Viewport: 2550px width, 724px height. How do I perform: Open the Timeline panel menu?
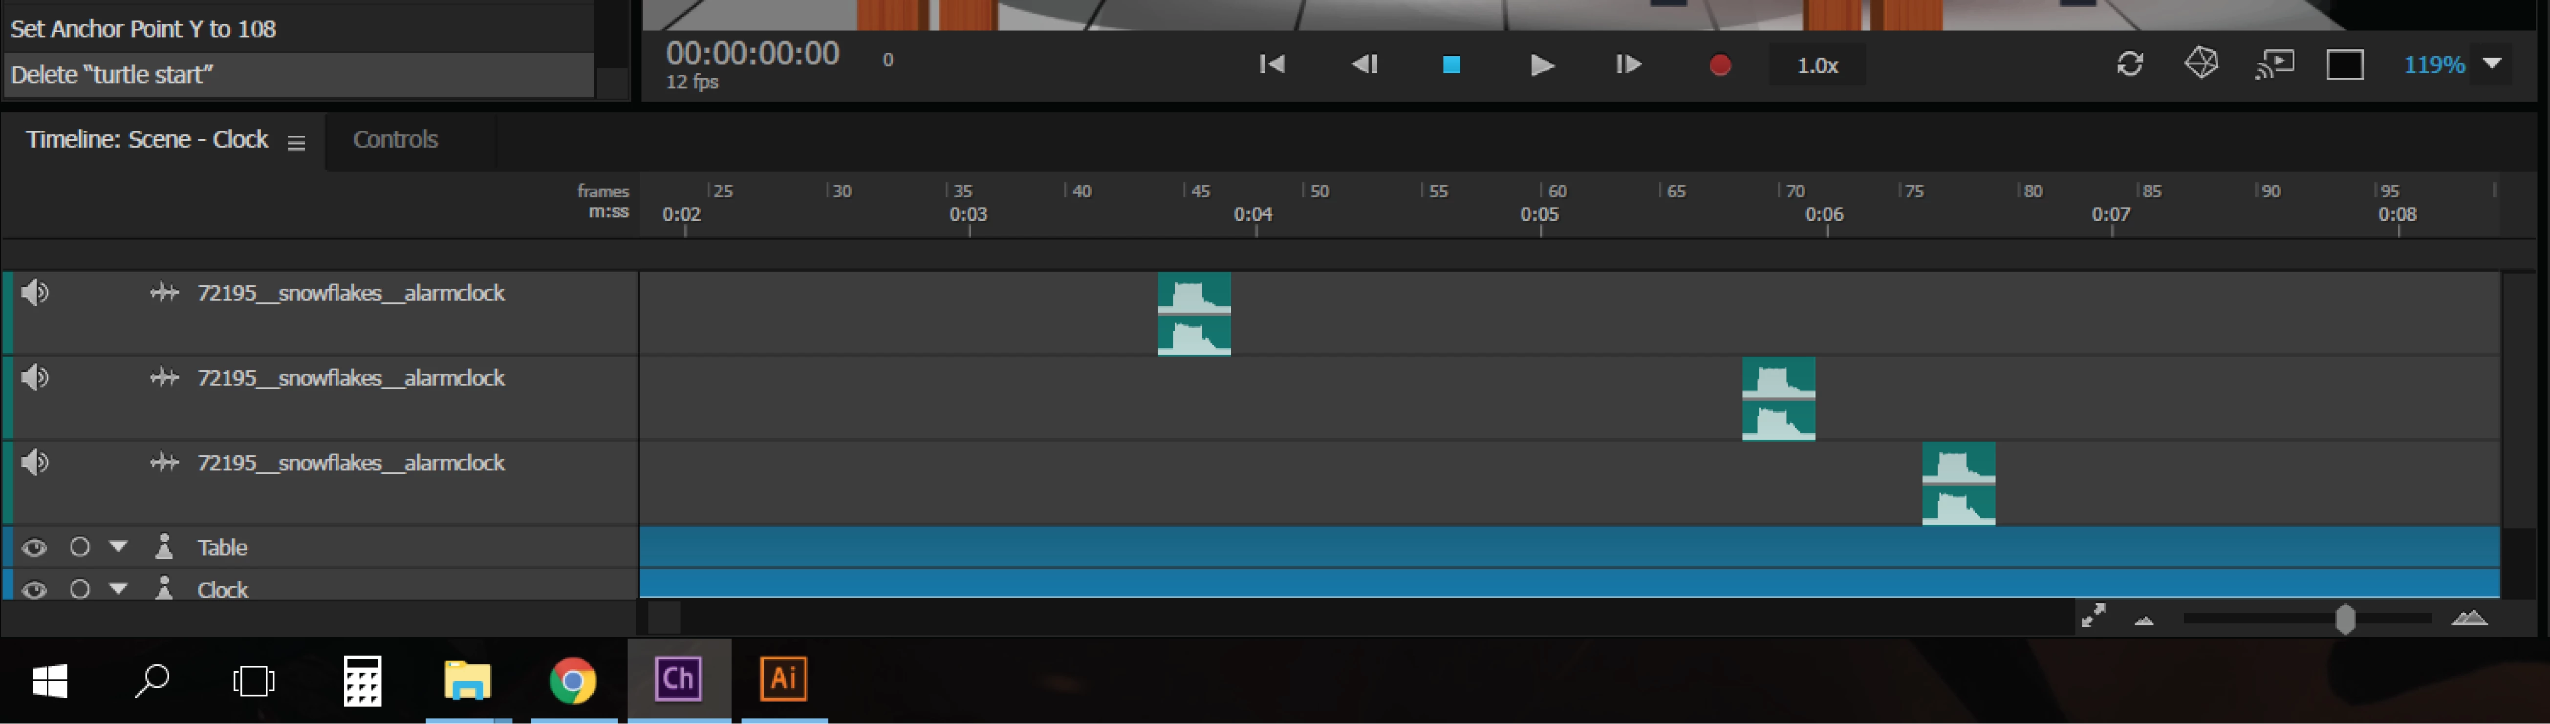click(296, 143)
